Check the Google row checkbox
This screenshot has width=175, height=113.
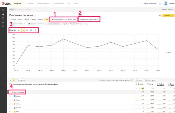[x=12, y=96]
